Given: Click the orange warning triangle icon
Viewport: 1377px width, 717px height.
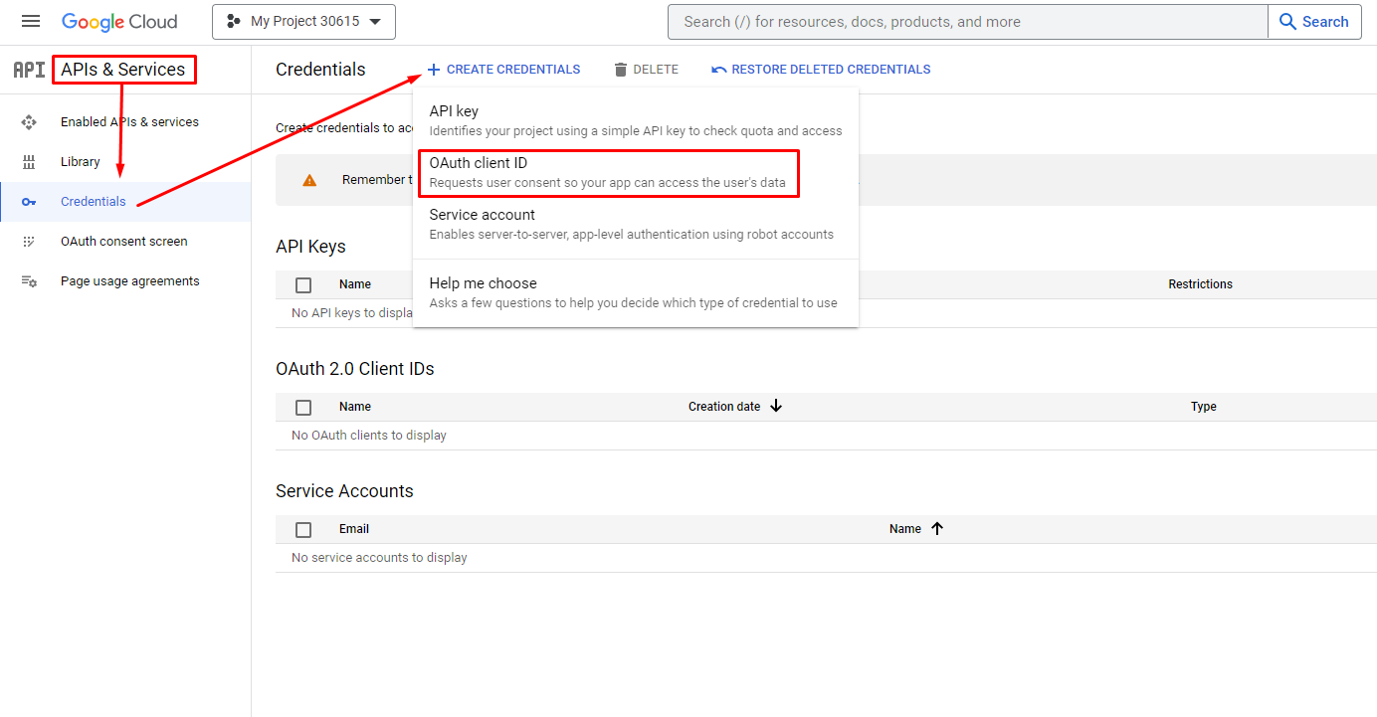Looking at the screenshot, I should click(309, 180).
